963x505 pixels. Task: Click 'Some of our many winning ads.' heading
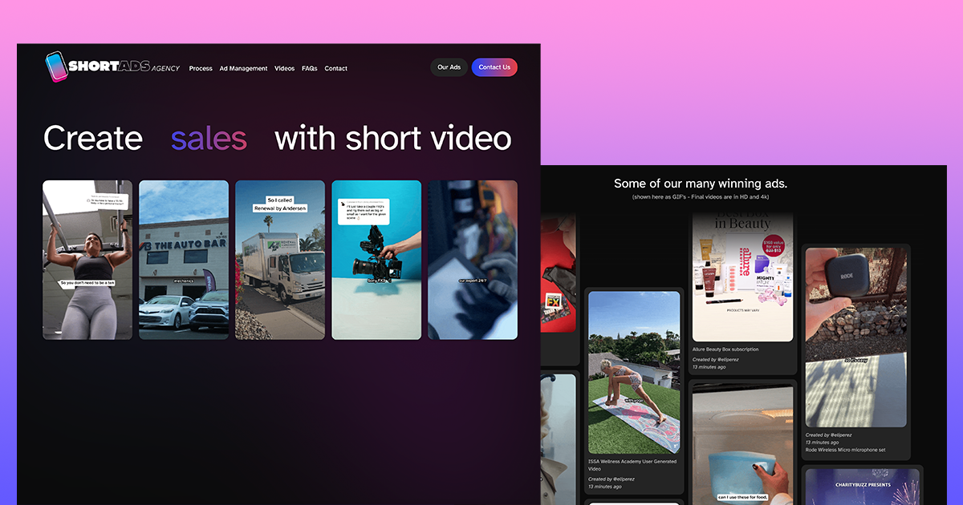coord(701,184)
